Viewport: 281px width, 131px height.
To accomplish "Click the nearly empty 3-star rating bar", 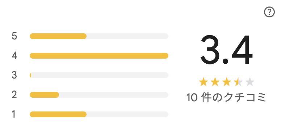I will point(99,75).
